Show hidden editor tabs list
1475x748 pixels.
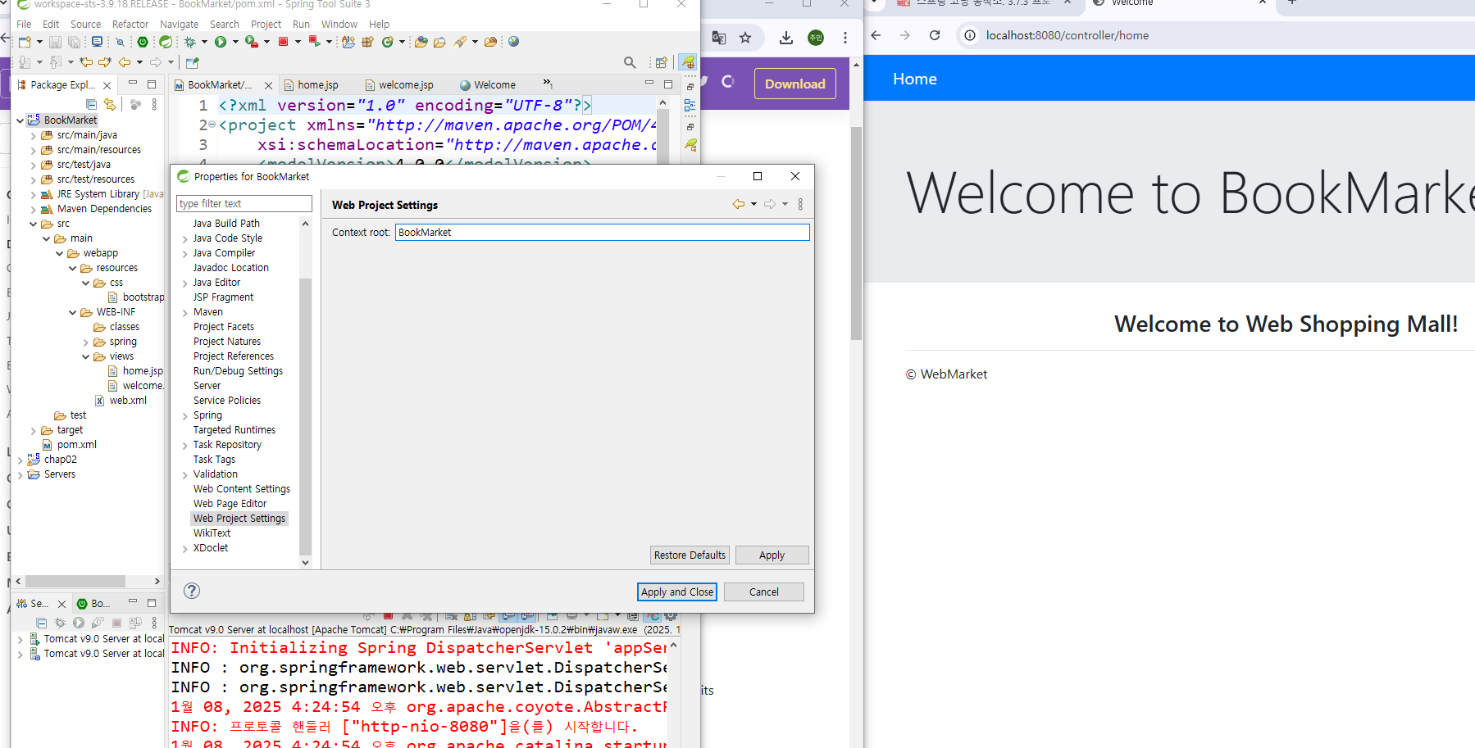click(x=548, y=84)
